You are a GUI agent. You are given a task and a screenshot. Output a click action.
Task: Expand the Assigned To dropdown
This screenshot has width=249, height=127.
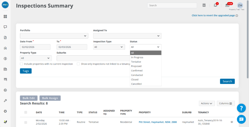[x=127, y=36]
